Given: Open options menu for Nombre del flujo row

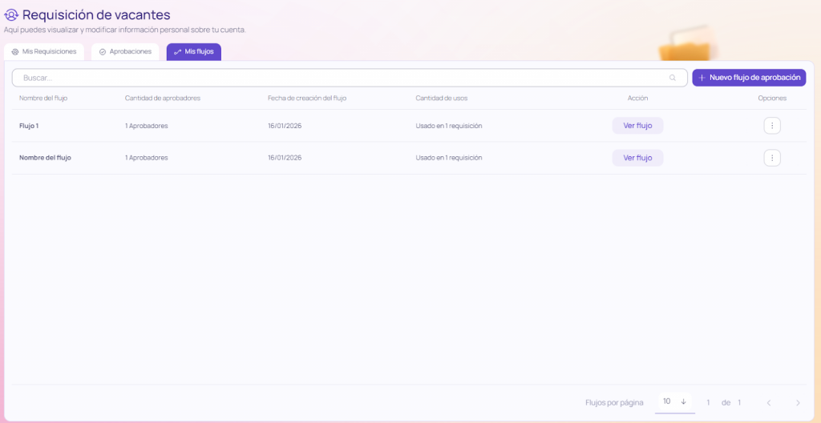Looking at the screenshot, I should click(772, 158).
